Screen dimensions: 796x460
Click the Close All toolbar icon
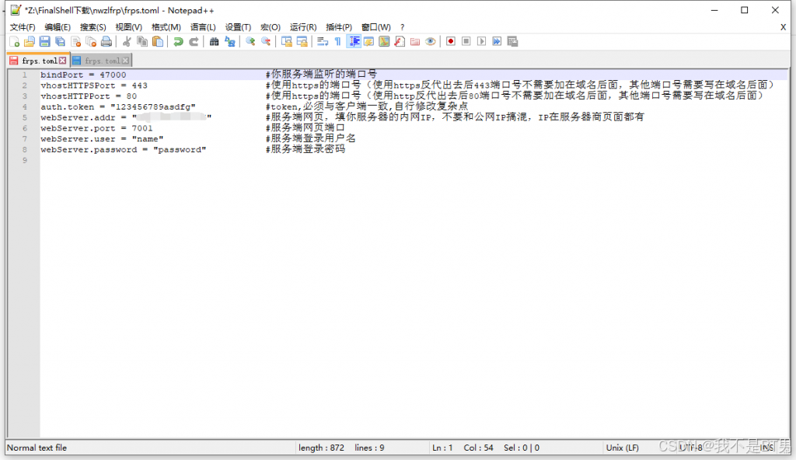point(91,42)
